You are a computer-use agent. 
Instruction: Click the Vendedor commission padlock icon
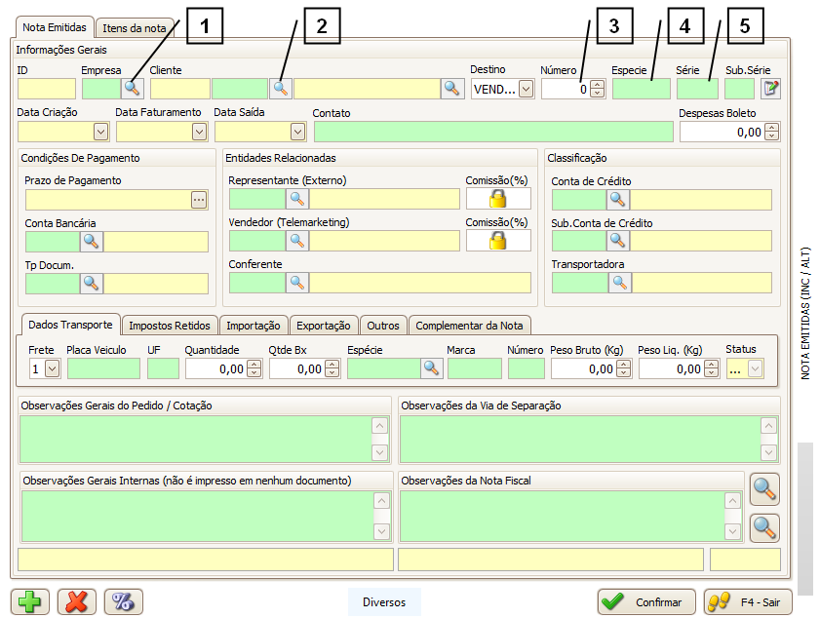click(x=497, y=241)
